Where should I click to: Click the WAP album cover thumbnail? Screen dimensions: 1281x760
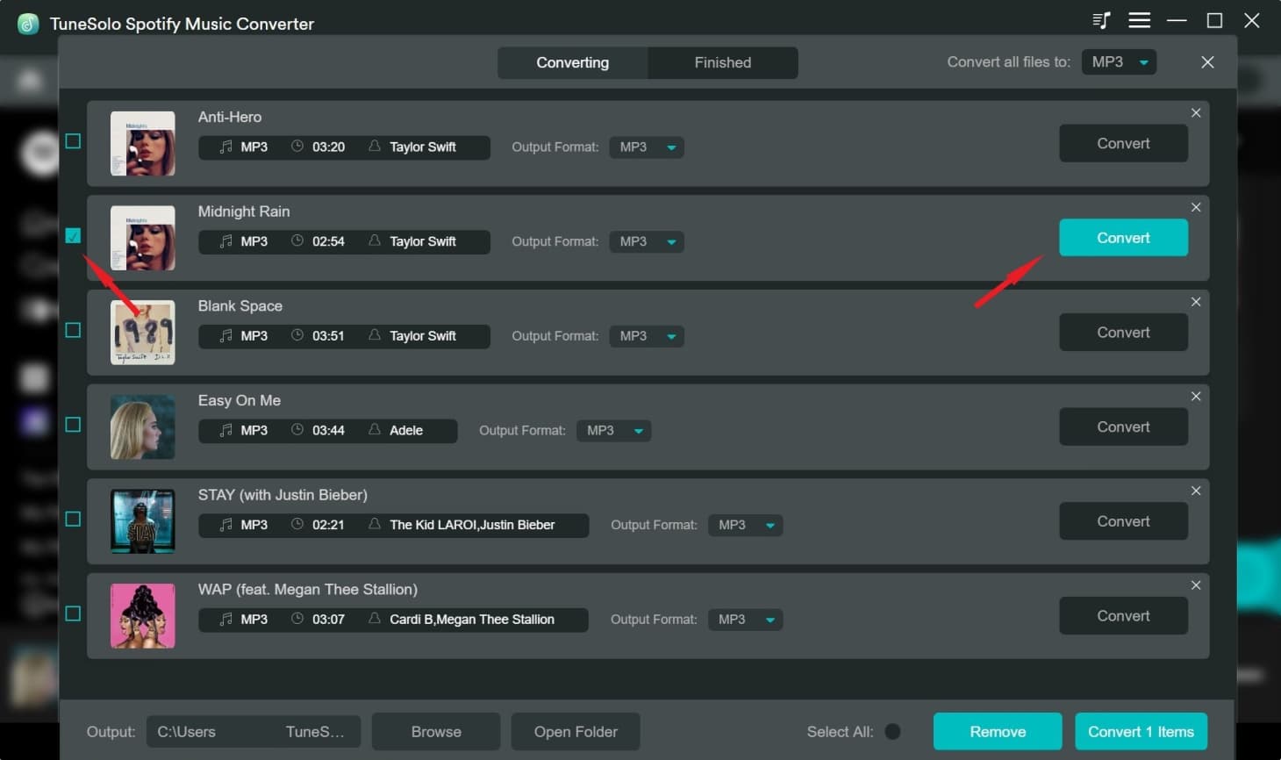tap(142, 616)
